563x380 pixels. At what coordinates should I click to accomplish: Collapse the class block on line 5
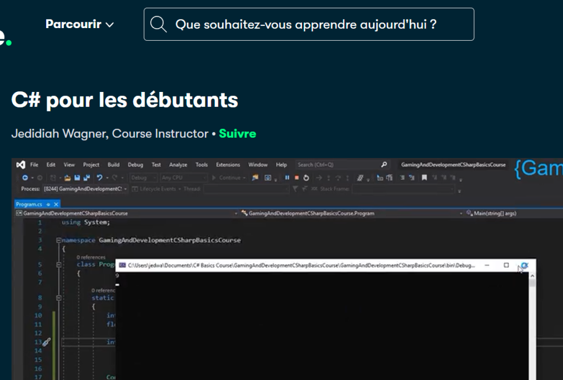[58, 265]
